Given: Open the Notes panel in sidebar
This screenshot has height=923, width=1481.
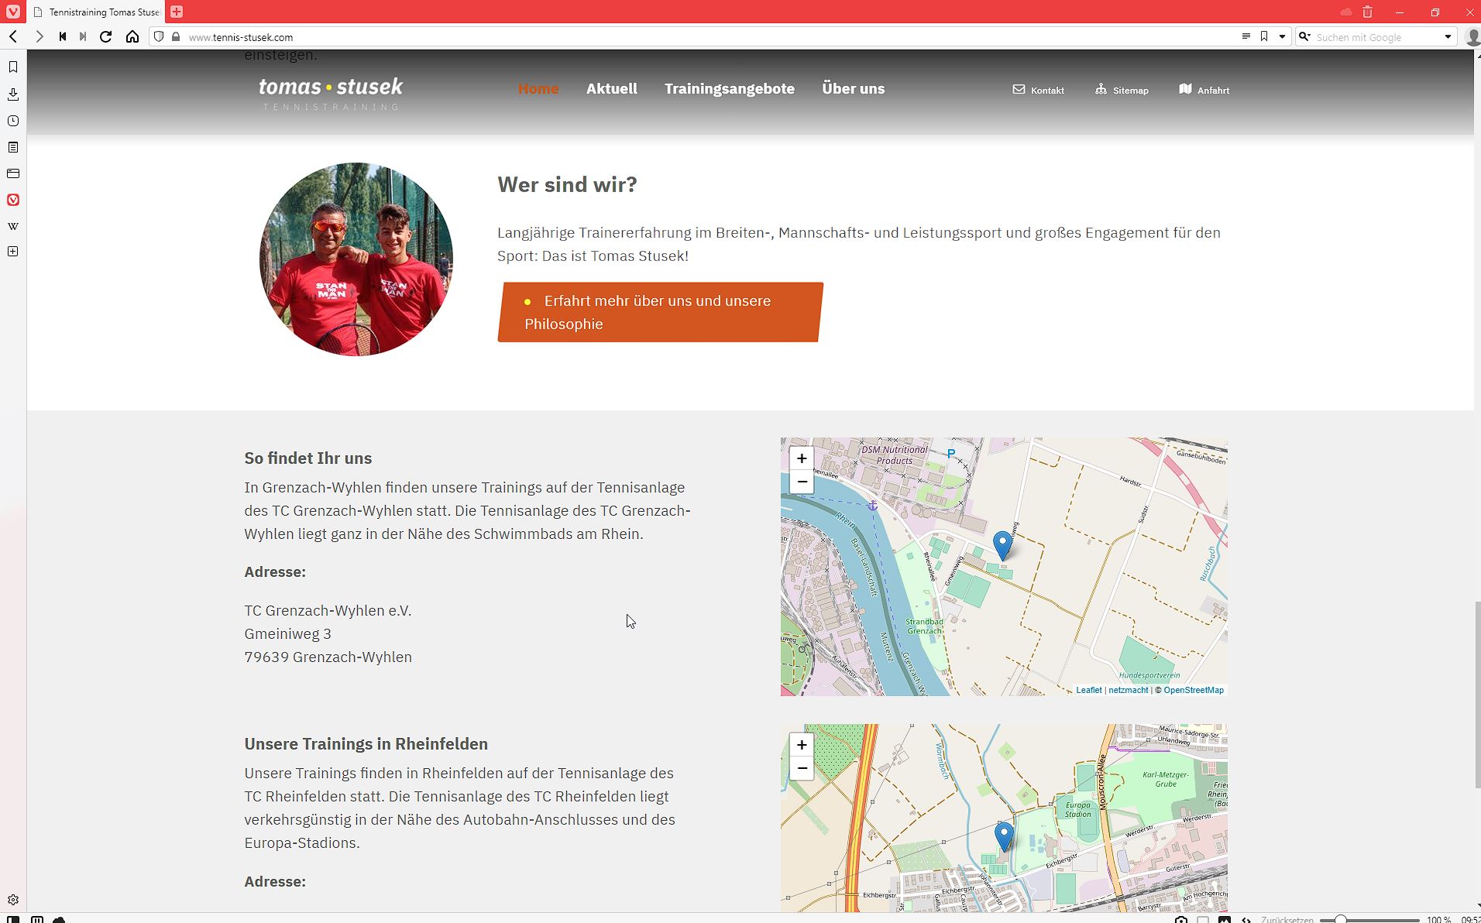Looking at the screenshot, I should pos(13,147).
